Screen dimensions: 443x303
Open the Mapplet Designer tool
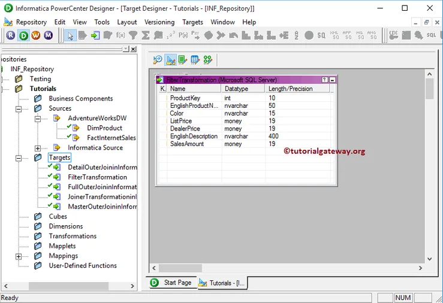click(x=195, y=60)
